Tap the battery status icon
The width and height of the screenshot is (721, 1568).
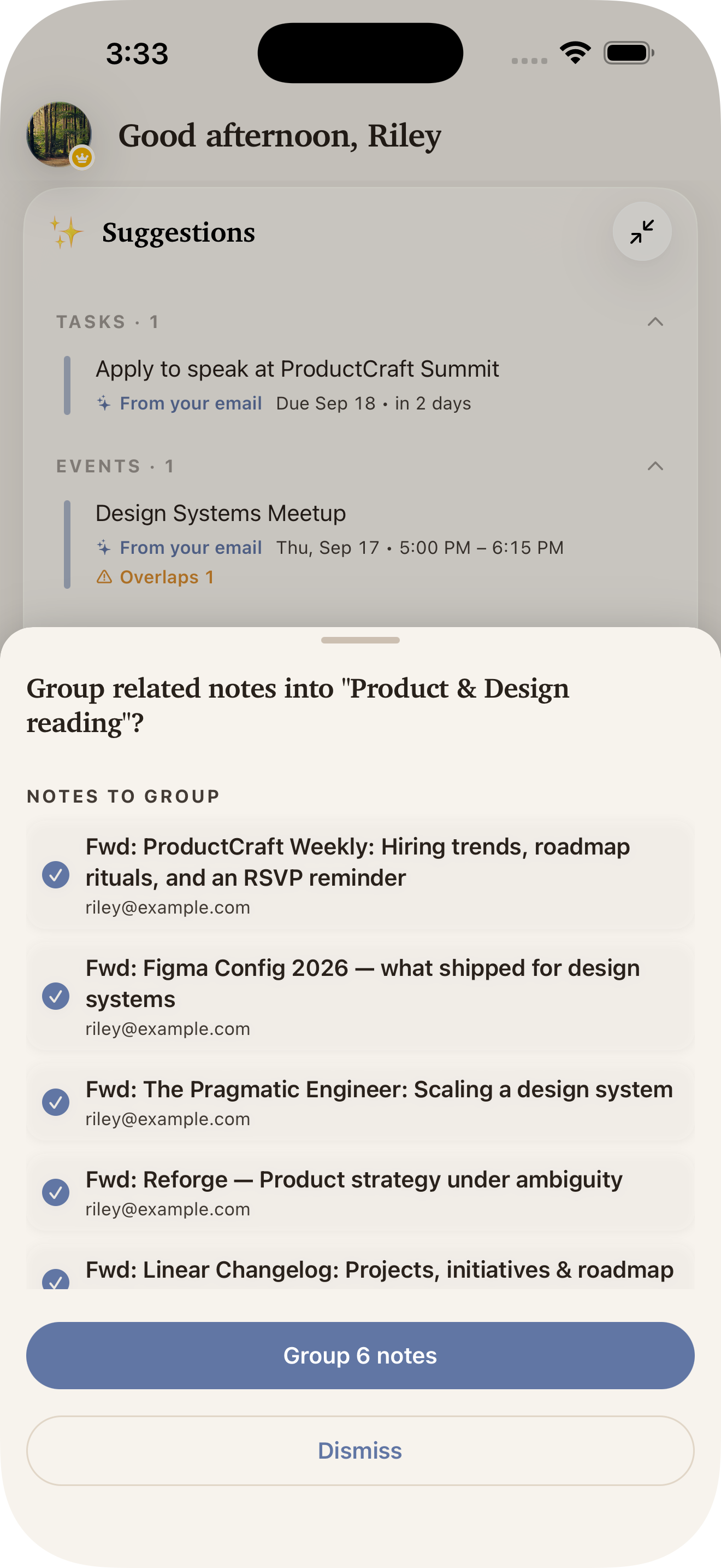[629, 53]
